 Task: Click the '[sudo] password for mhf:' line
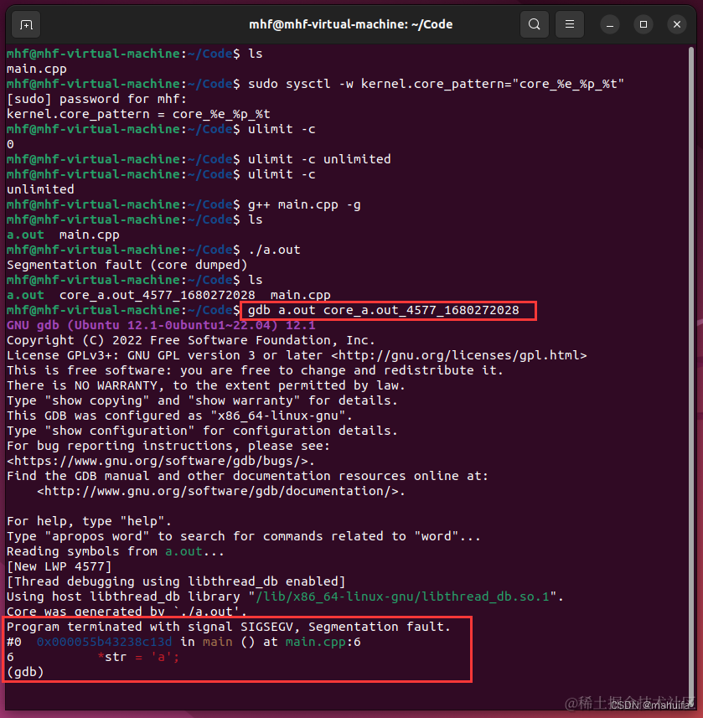[96, 100]
